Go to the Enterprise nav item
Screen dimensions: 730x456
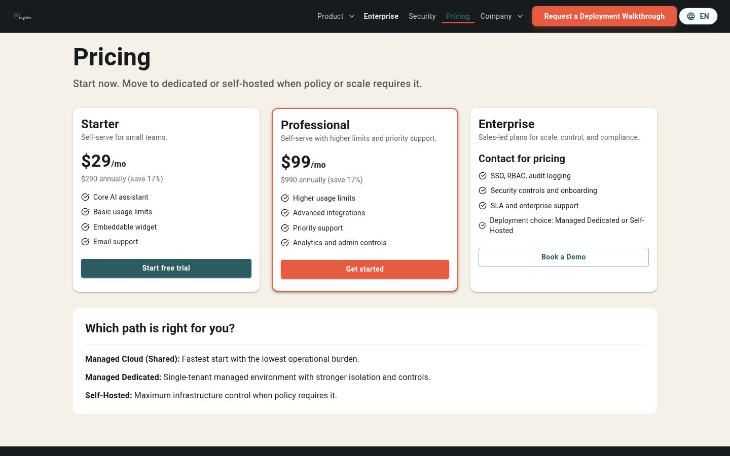tap(381, 16)
